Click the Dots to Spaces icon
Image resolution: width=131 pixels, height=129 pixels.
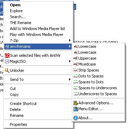75,76
